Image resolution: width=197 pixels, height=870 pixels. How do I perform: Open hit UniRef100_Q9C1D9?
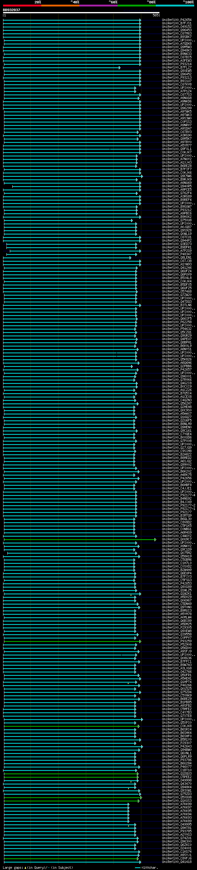point(177,549)
